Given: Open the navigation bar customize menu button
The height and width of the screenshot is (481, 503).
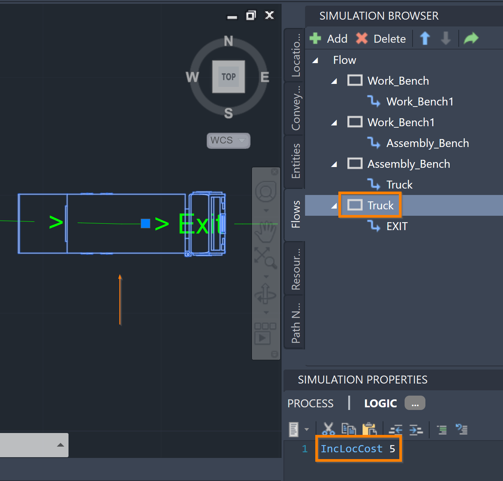Looking at the screenshot, I should 275,354.
